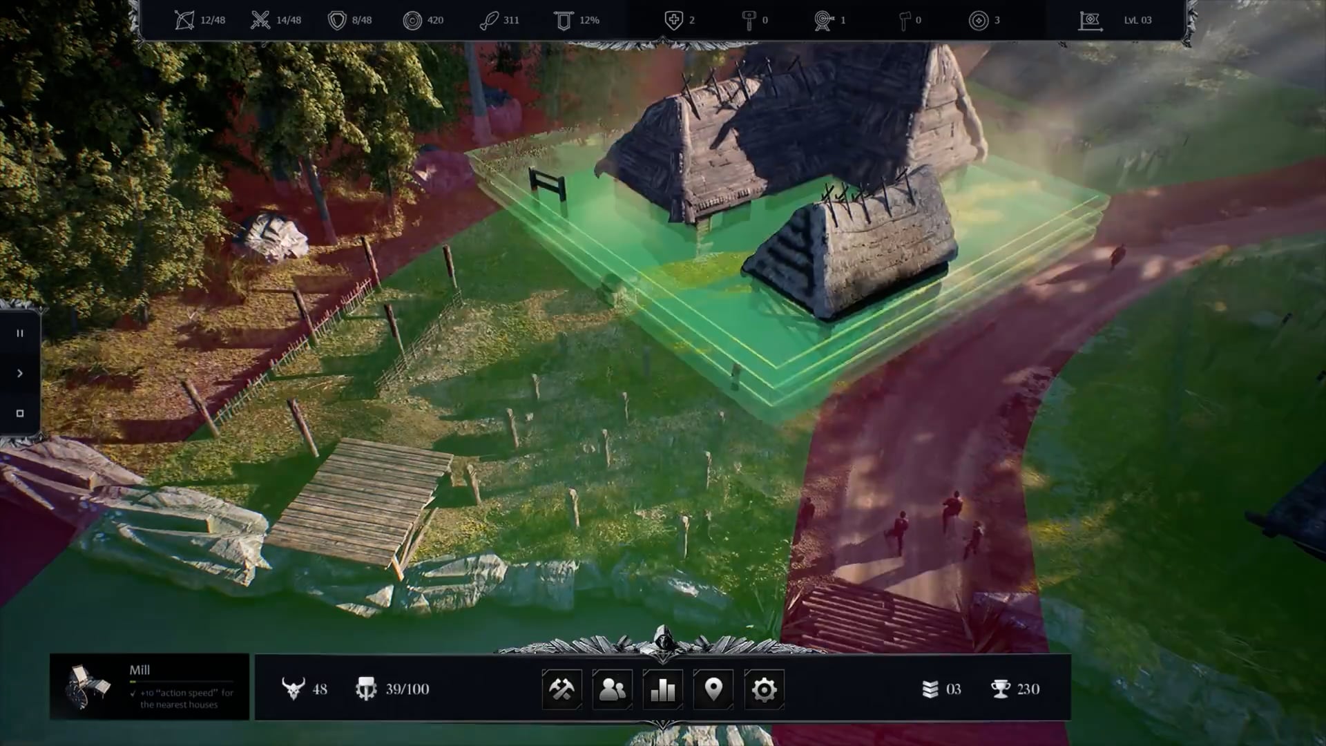Stop the game with square button
This screenshot has height=746, width=1326.
point(20,413)
